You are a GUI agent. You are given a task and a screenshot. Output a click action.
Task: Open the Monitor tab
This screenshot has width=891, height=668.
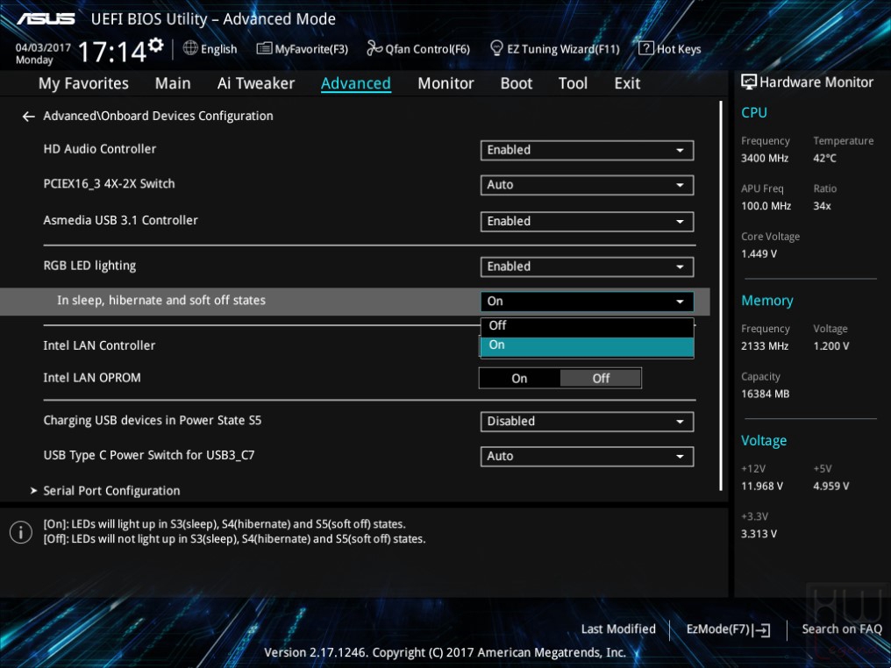pos(445,83)
